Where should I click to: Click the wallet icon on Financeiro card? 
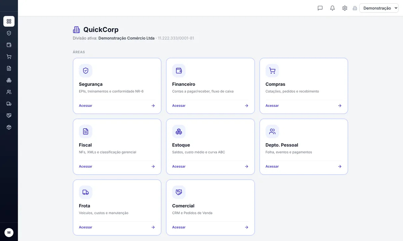pos(179,71)
